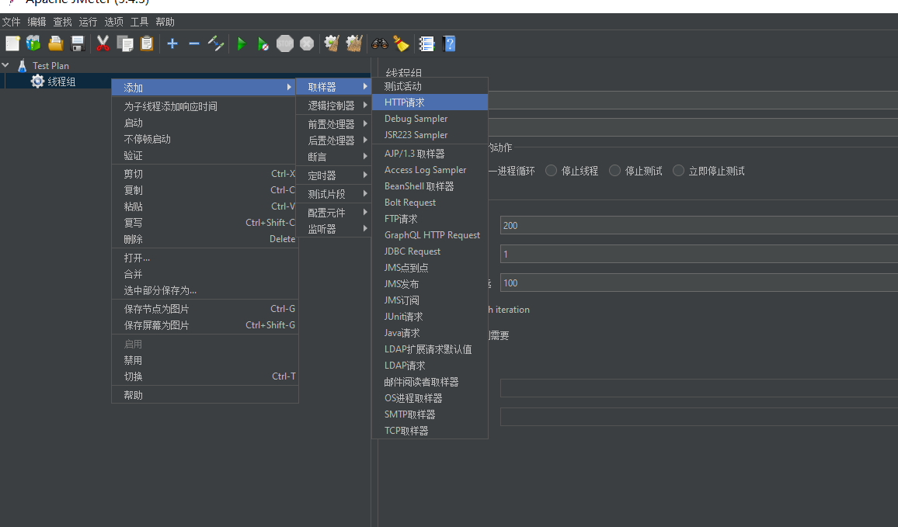This screenshot has width=898, height=527.
Task: Expand the 取样器 submenu
Action: pos(334,87)
